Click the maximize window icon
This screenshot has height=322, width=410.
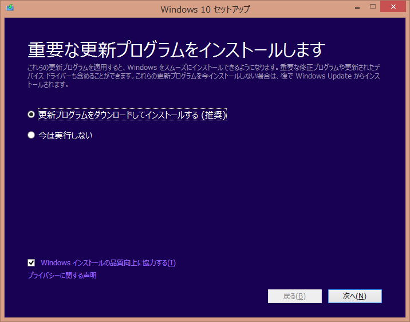pyautogui.click(x=373, y=7)
